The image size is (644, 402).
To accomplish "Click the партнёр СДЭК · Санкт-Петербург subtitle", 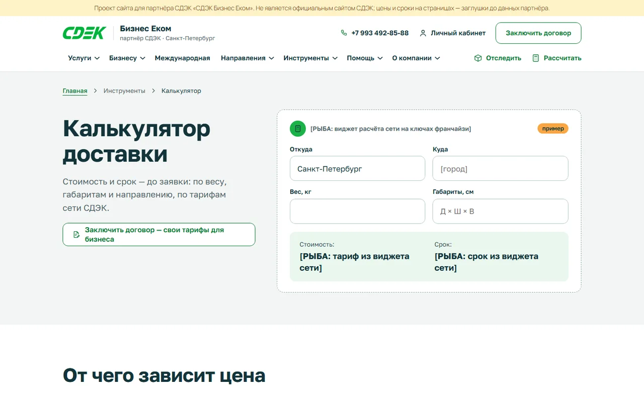I will [168, 38].
